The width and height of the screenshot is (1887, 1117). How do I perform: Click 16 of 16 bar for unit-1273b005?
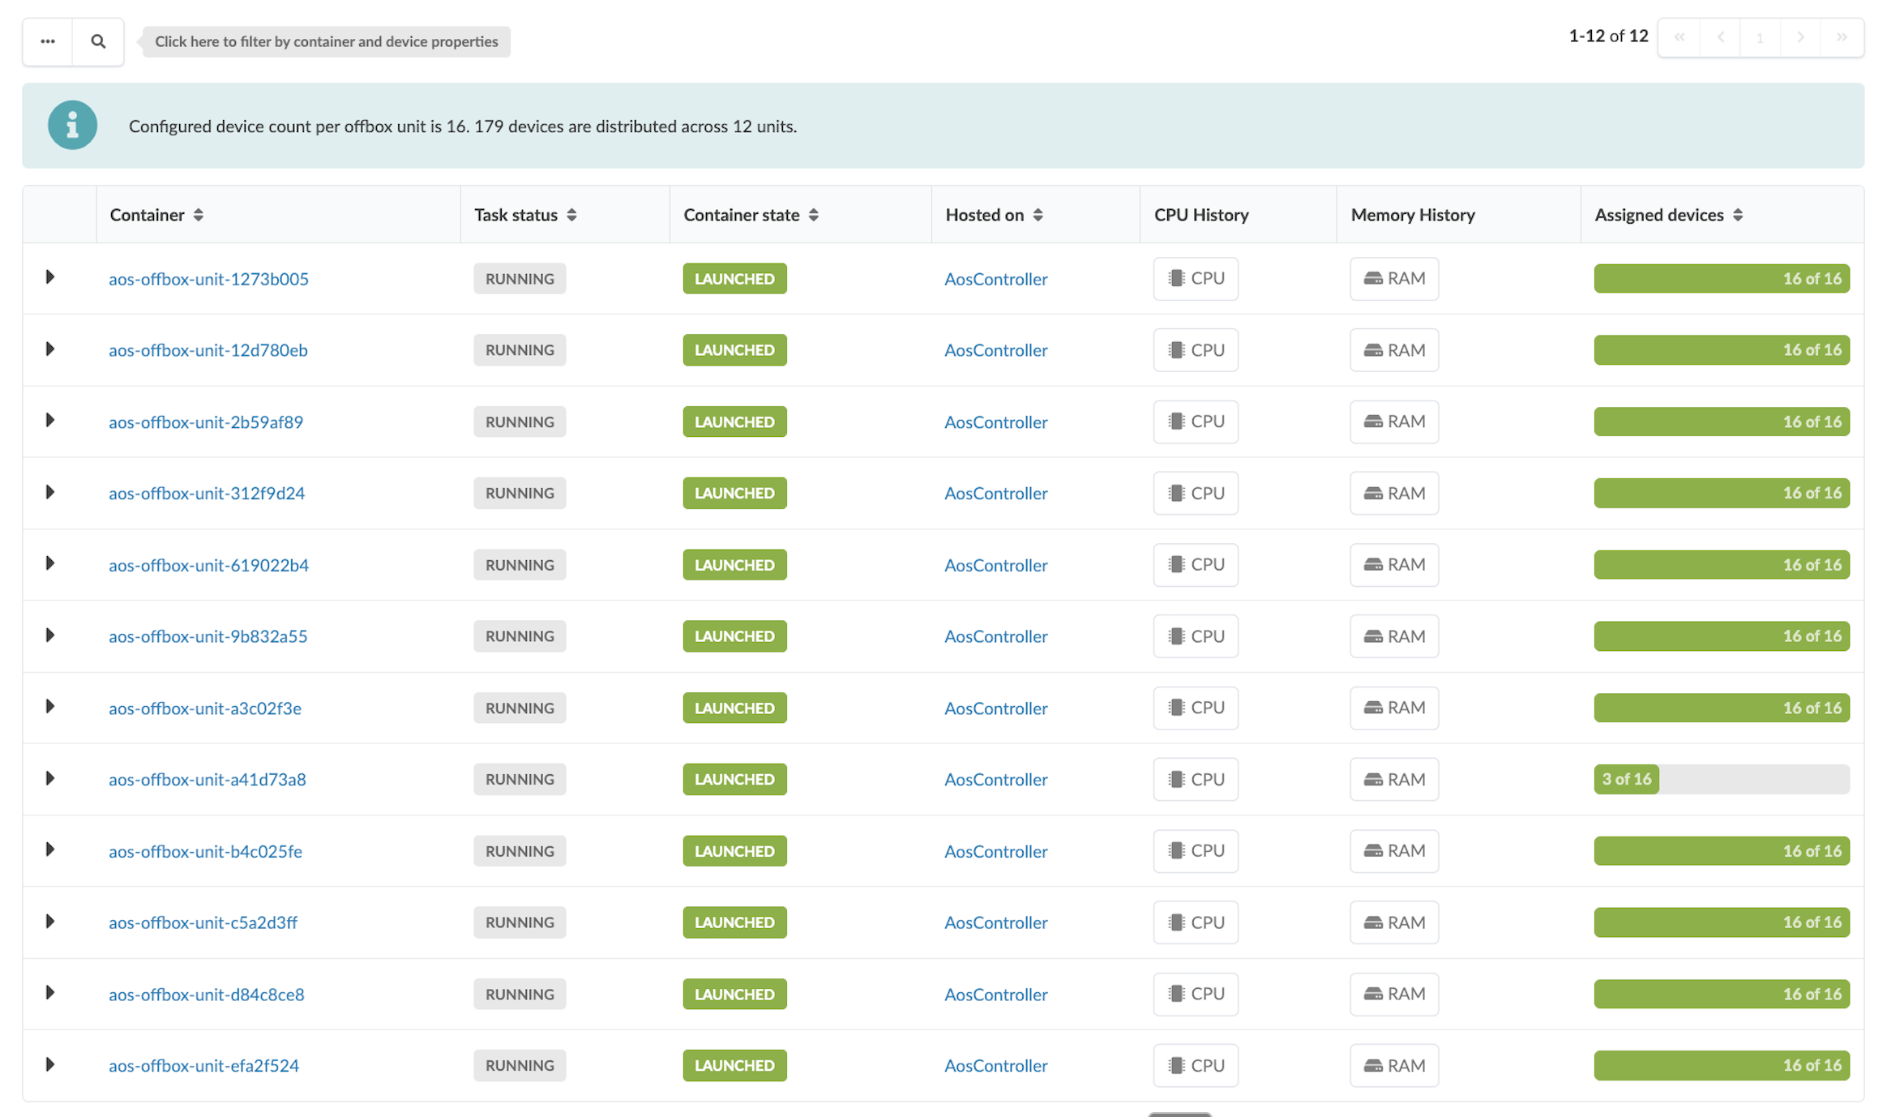tap(1722, 278)
